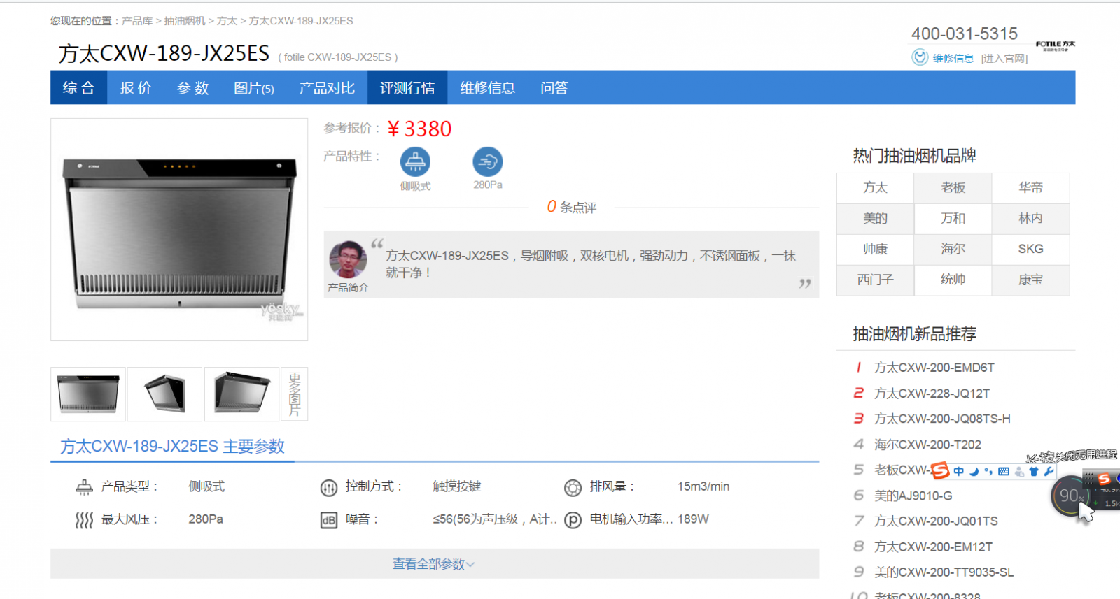1120x599 pixels.
Task: Select the 西门子 brand cell
Action: tap(875, 280)
